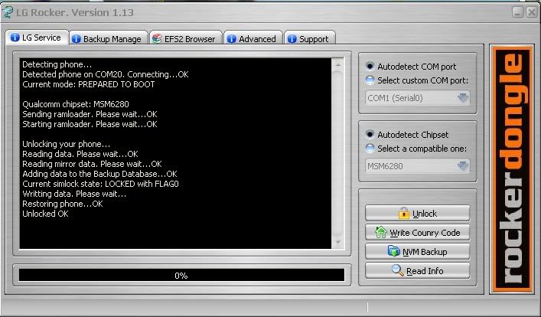Choose Select a compatible one option

[416, 149]
